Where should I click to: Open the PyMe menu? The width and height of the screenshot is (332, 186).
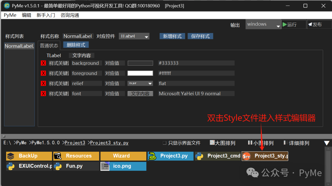[10, 15]
